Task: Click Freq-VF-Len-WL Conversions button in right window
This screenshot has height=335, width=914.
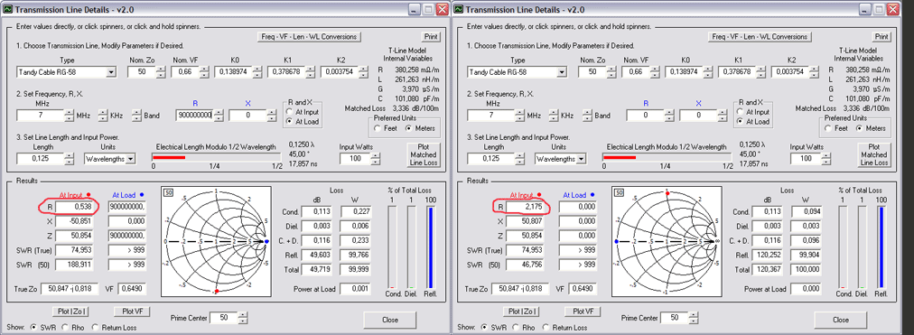Action: [760, 37]
